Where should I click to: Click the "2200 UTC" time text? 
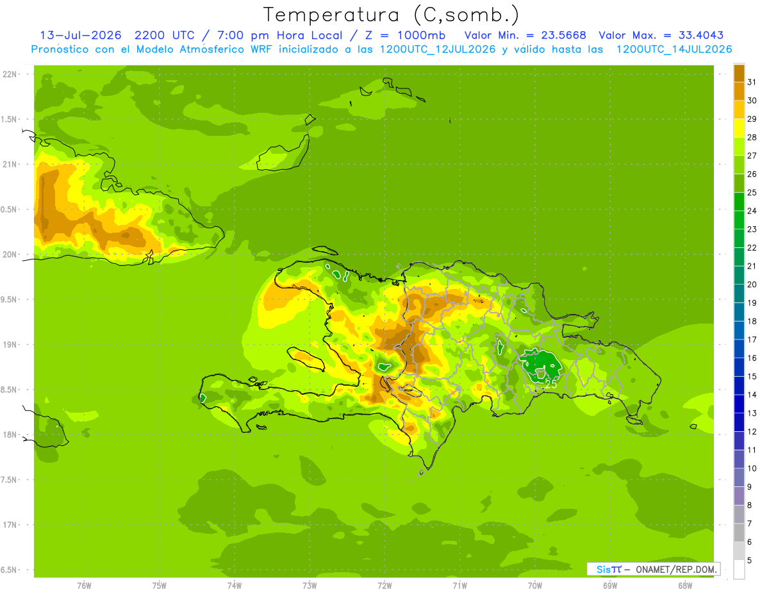[x=164, y=35]
